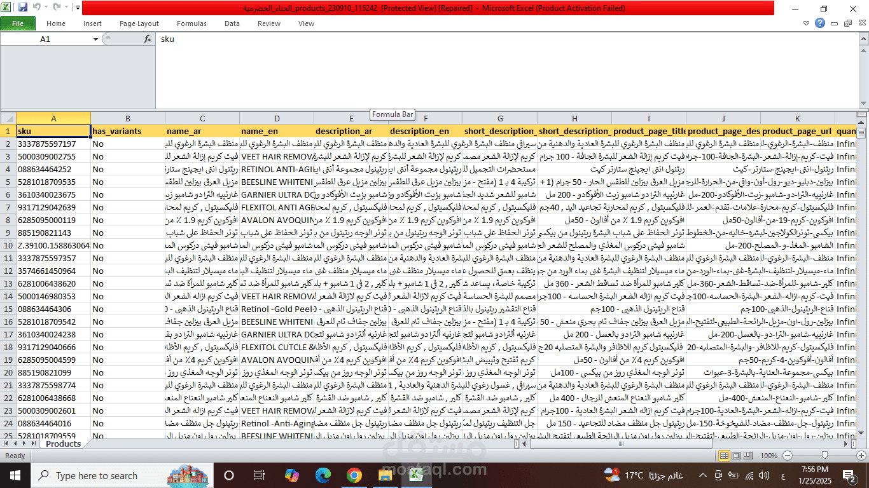The image size is (869, 488).
Task: Go to next sheet with navigation arrow
Action: pos(24,444)
